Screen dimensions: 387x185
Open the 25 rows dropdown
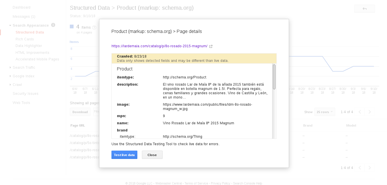click(x=325, y=112)
